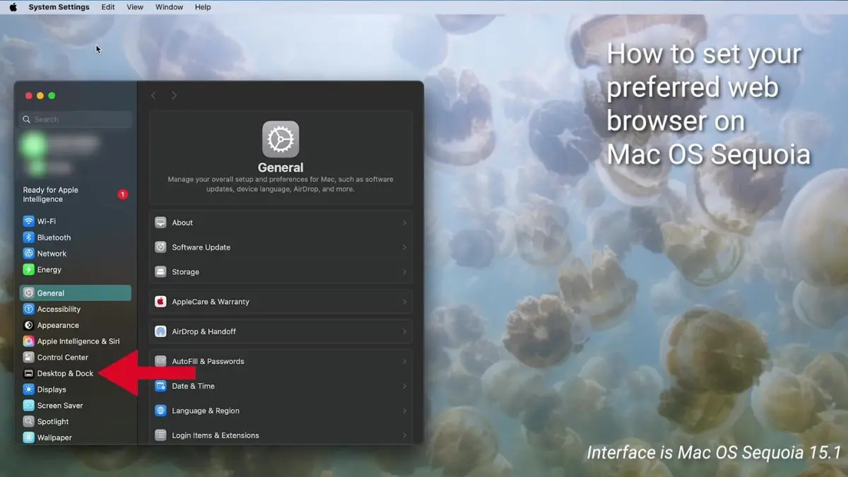The height and width of the screenshot is (477, 848).
Task: Click the Screen Saver icon
Action: coord(28,406)
